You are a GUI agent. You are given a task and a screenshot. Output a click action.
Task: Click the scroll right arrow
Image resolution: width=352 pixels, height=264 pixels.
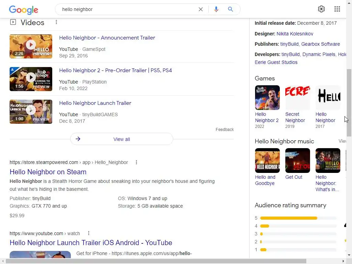click(x=343, y=261)
